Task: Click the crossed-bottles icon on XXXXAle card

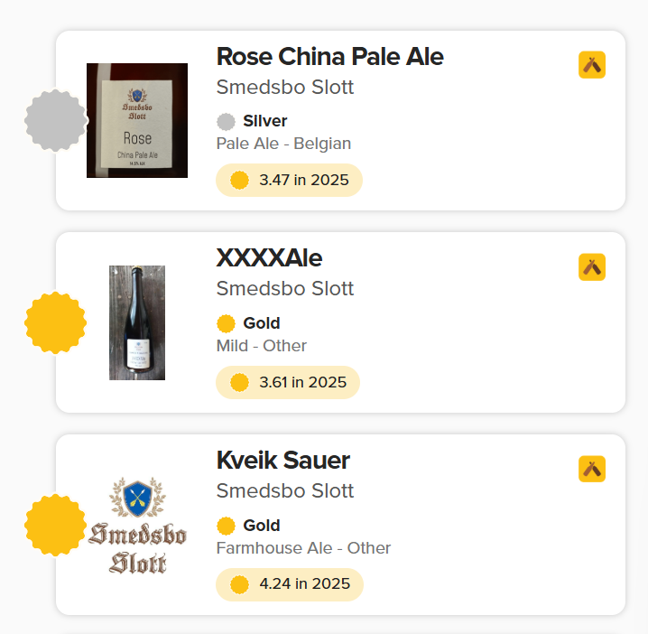Action: 592,267
